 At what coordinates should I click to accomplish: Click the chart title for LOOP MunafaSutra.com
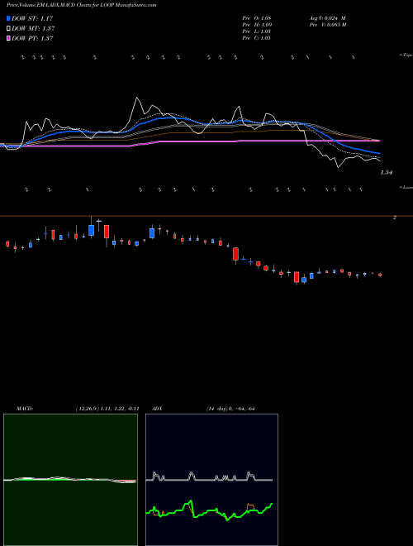81,5
